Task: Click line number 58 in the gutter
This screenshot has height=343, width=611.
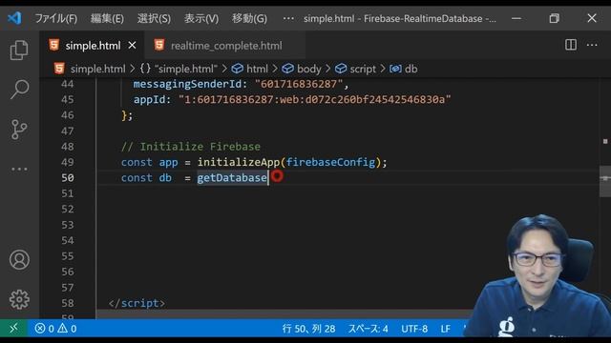Action: click(x=68, y=303)
